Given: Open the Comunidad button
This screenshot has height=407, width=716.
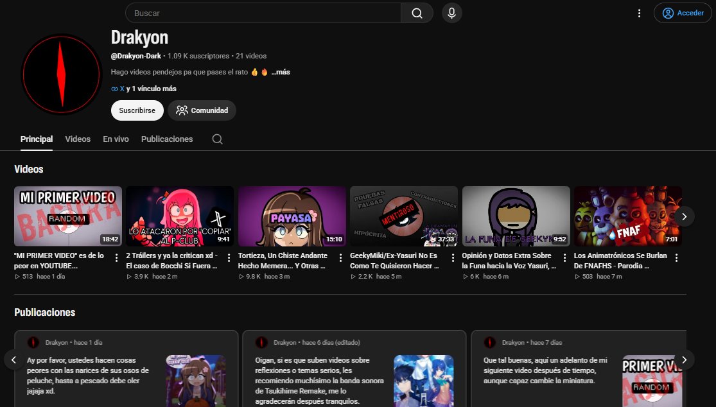Looking at the screenshot, I should (202, 110).
